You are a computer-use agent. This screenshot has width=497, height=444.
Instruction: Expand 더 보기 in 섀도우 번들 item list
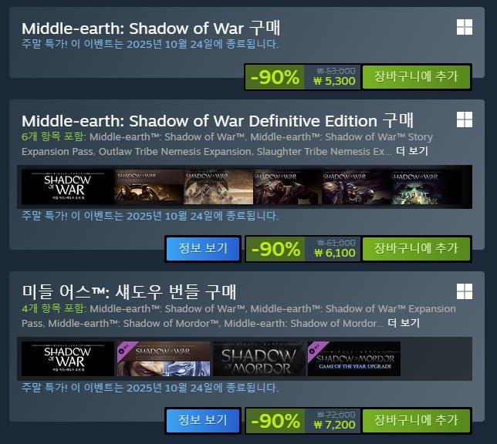[x=404, y=323]
